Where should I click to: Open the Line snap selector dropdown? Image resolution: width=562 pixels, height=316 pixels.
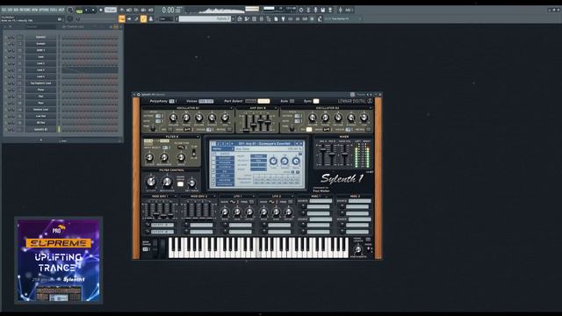[x=166, y=18]
